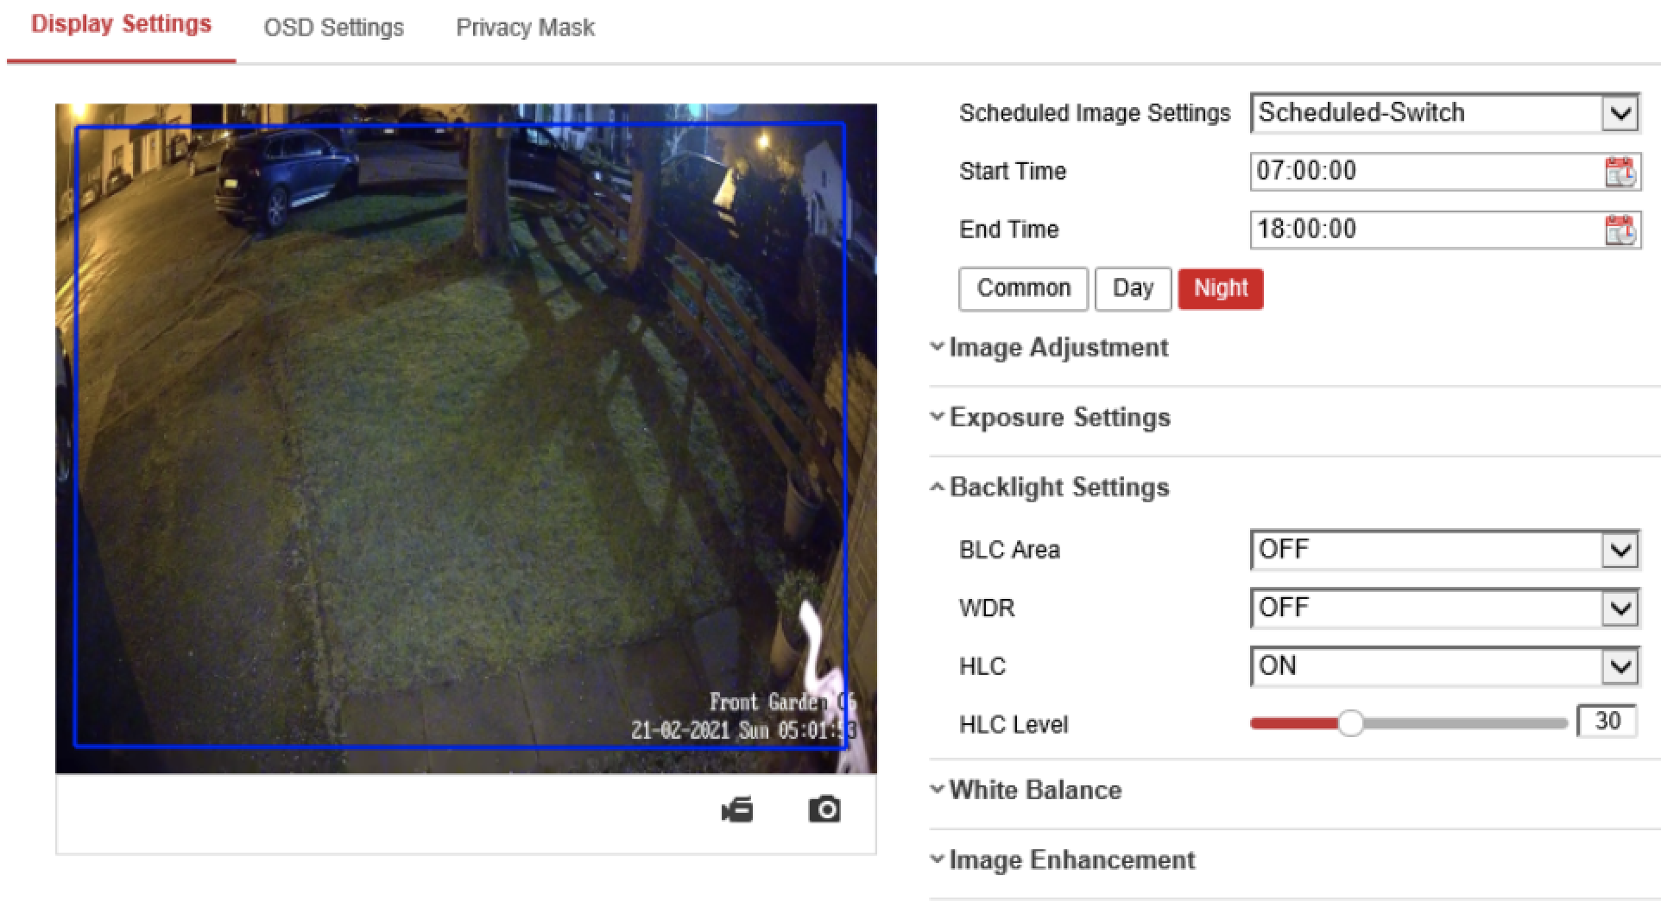Expand the Image Enhancement section

pos(1070,860)
